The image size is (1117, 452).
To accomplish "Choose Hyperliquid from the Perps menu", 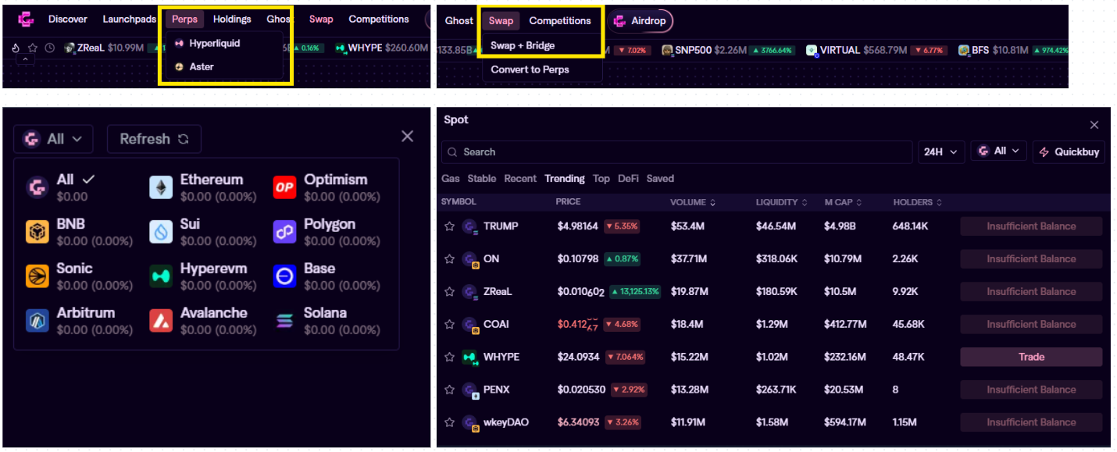I will click(213, 44).
